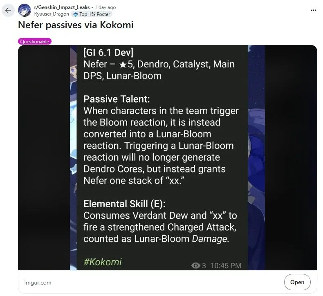Click the #Kokomi hashtag in the image
This screenshot has height=296, width=323.
tap(103, 262)
